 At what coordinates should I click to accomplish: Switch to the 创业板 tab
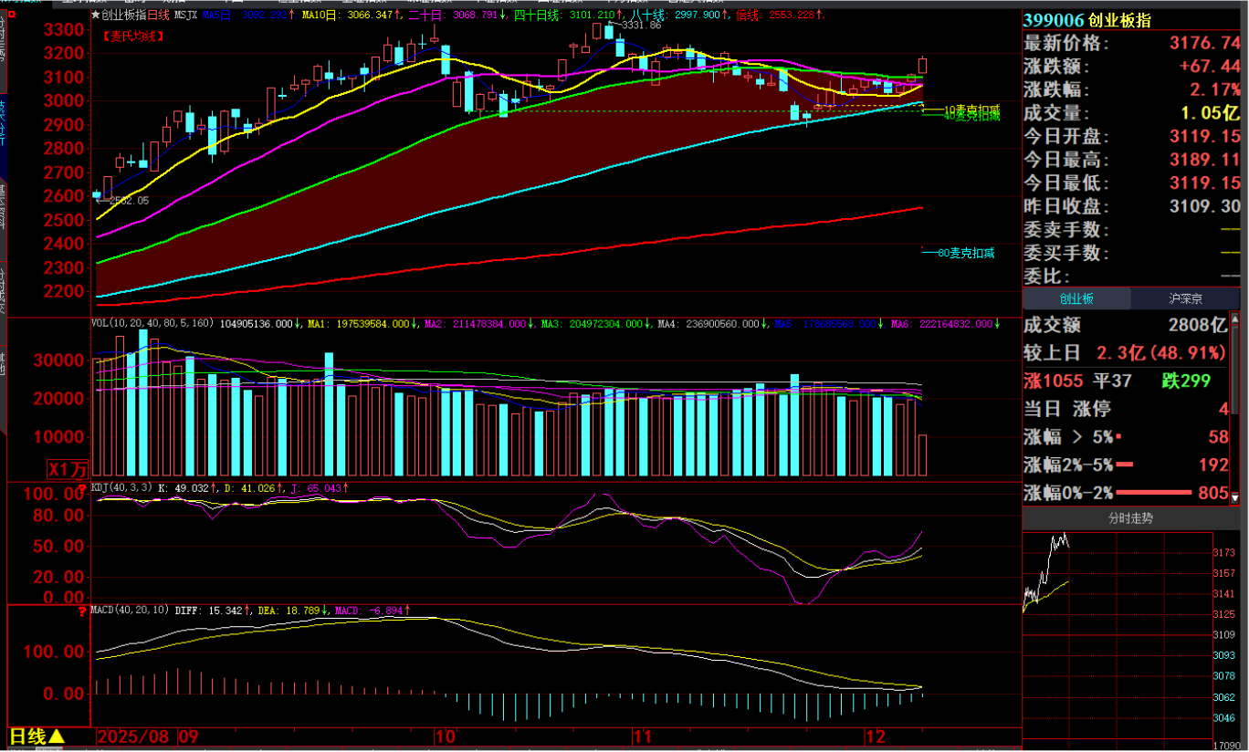1076,298
